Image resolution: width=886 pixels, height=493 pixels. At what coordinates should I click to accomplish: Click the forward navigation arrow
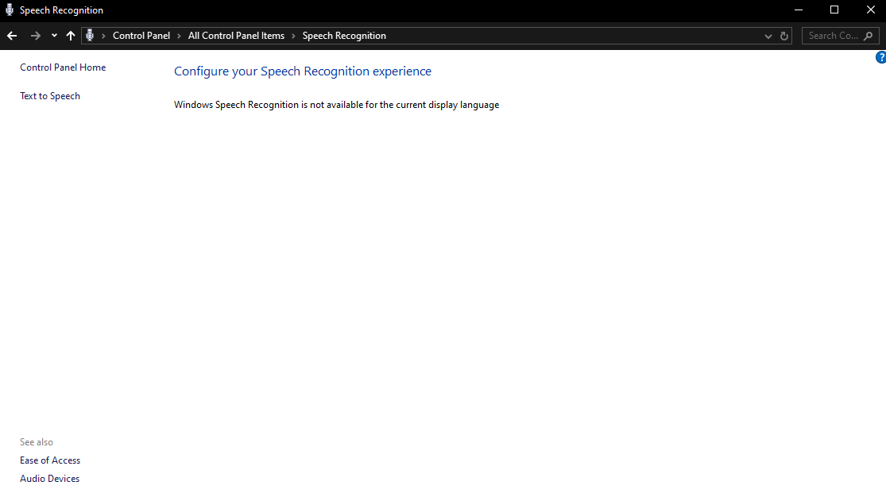[x=35, y=36]
